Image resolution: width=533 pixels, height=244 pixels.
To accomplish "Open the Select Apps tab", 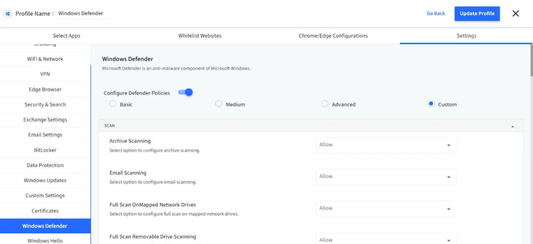I will point(67,36).
